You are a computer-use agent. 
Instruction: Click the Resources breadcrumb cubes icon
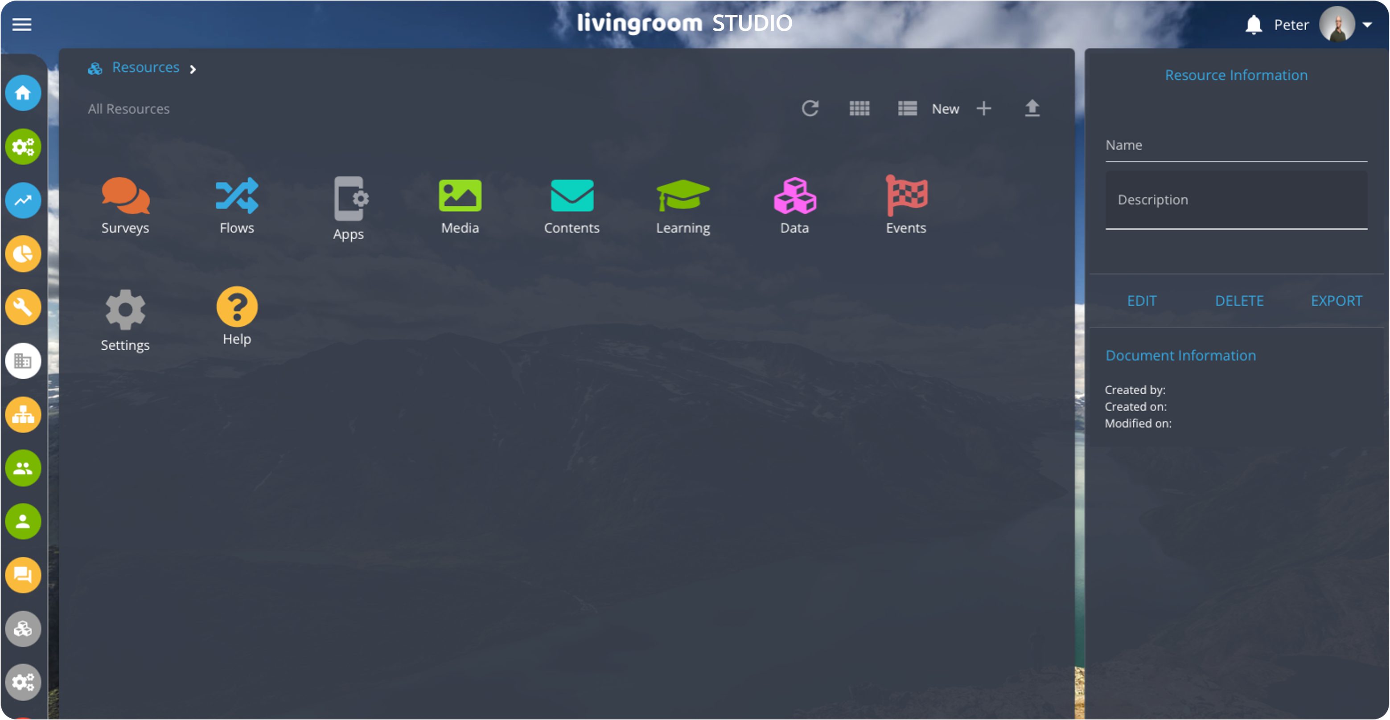pos(95,68)
